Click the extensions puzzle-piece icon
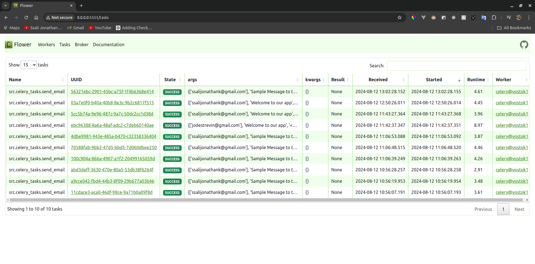The height and width of the screenshot is (264, 535). [x=494, y=17]
